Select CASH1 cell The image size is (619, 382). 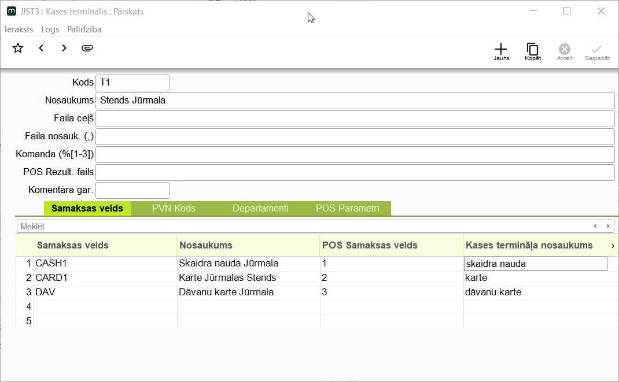click(105, 264)
